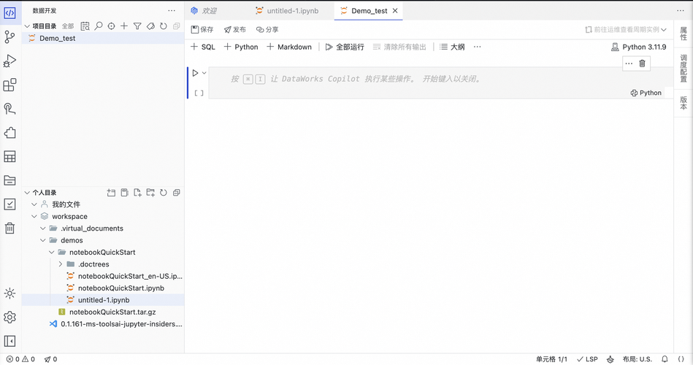This screenshot has height=365, width=693.
Task: Open the table grid sidebar icon
Action: [x=9, y=156]
